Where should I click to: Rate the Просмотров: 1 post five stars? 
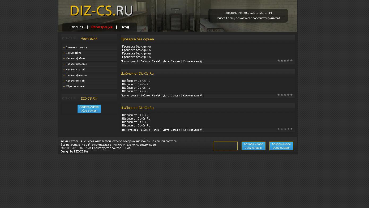tap(291, 129)
